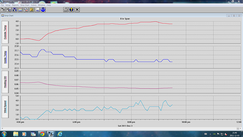Click the 10:00 pm time axis label

click(186, 122)
